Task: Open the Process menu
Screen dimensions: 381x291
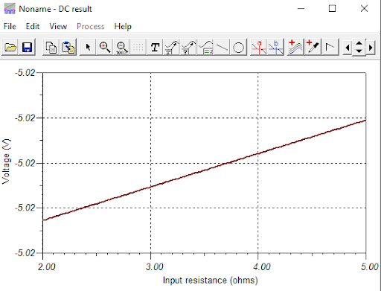Action: (91, 26)
